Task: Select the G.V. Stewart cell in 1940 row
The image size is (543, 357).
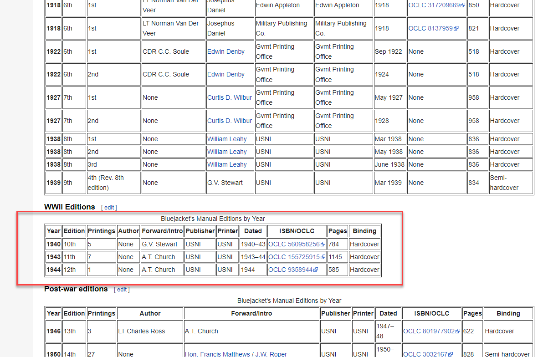Action: 162,244
